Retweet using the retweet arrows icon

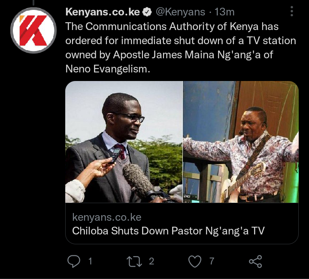click(134, 261)
